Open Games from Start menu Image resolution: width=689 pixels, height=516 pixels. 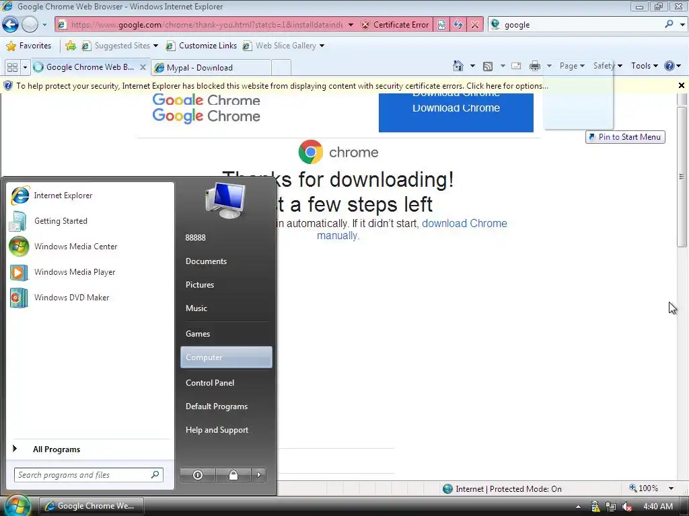coord(226,333)
